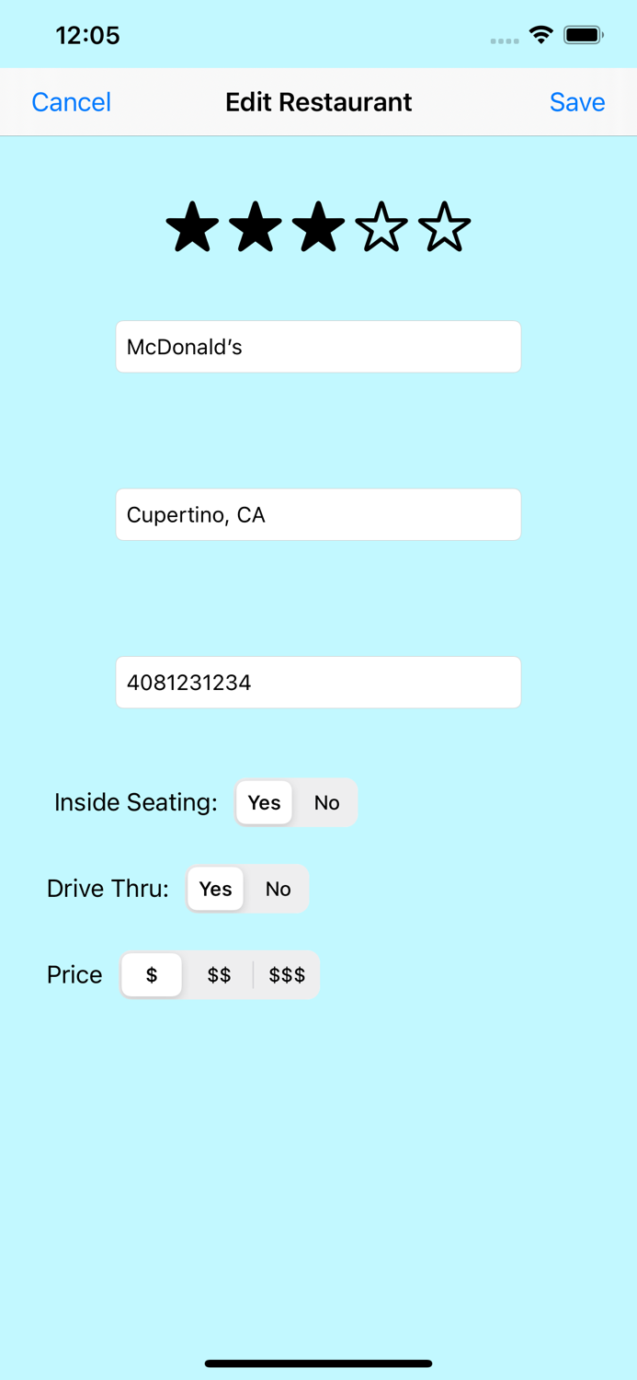Choose the $$$ price segment
Viewport: 637px width, 1380px height.
point(287,975)
